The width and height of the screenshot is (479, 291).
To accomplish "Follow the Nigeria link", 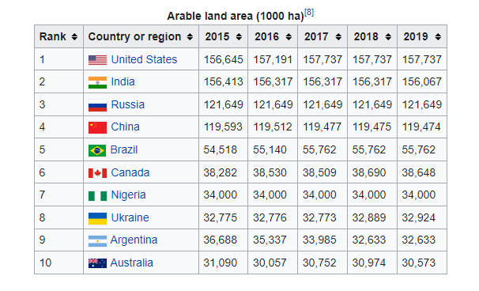I will pos(128,195).
